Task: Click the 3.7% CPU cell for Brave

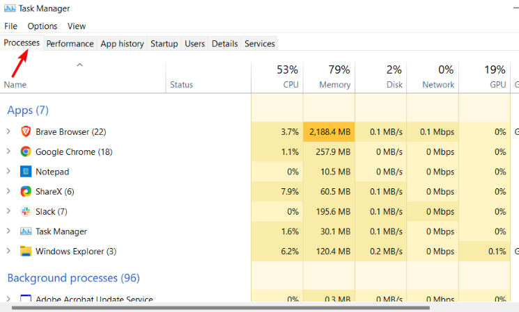Action: pos(277,132)
